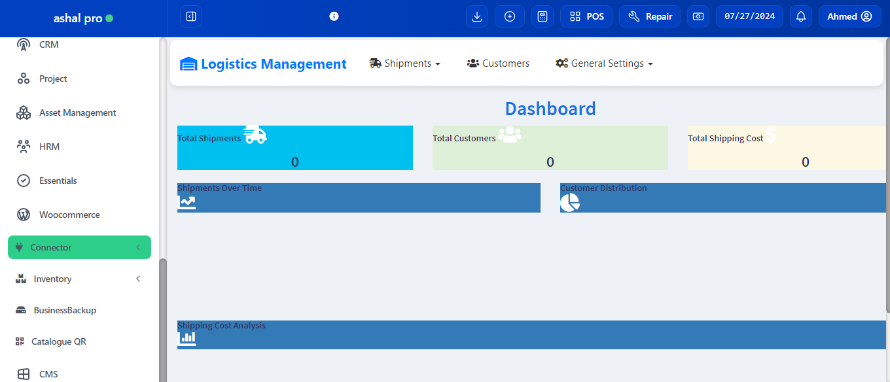Click the Customer Distribution pie chart icon
Viewport: 890px width, 382px height.
pos(570,203)
